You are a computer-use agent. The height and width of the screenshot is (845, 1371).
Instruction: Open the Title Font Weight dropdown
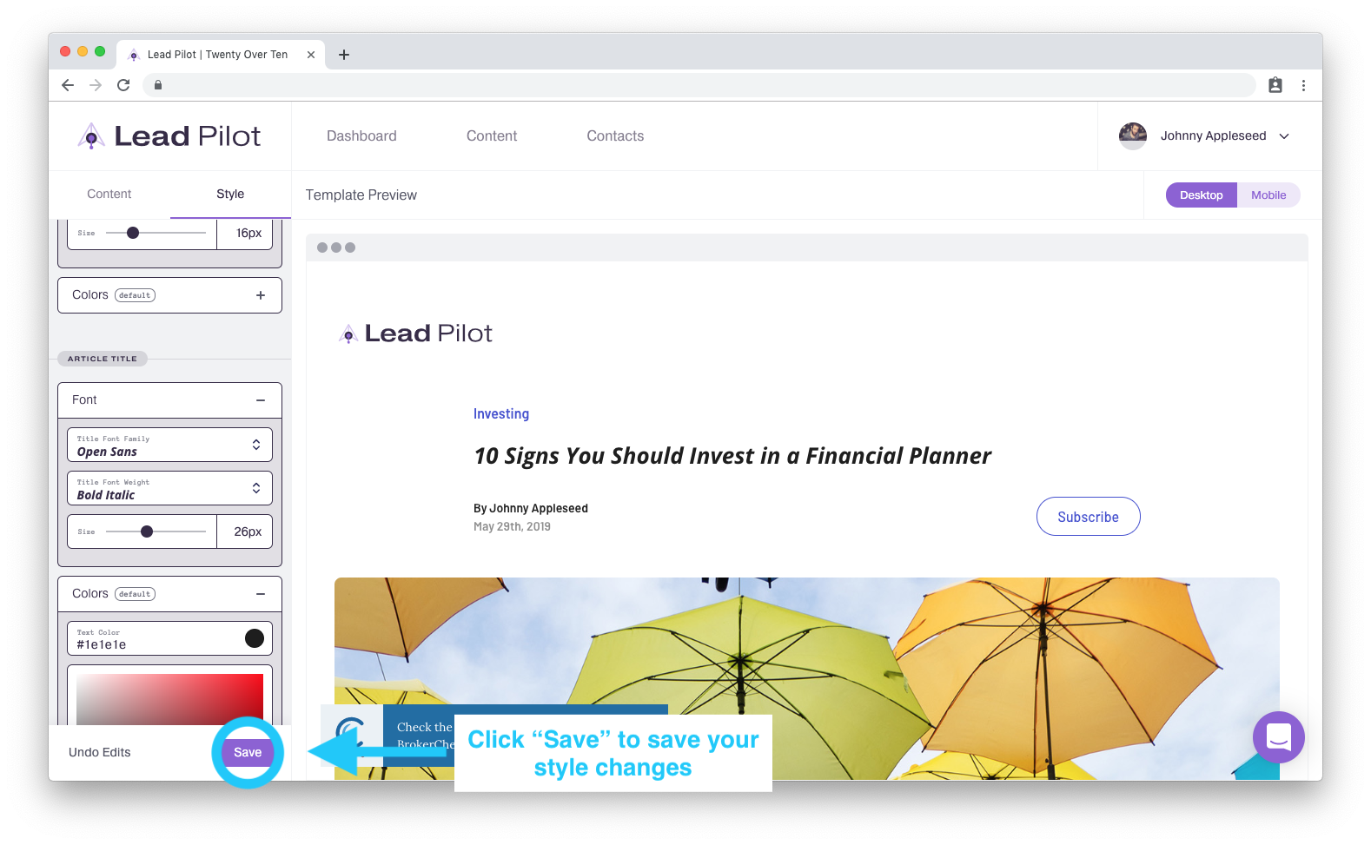click(169, 488)
